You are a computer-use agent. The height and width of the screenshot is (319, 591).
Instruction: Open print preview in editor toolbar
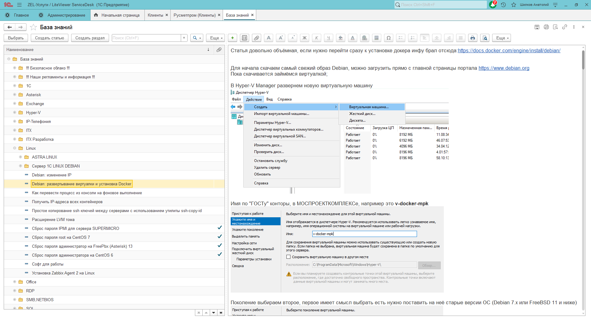click(x=485, y=38)
